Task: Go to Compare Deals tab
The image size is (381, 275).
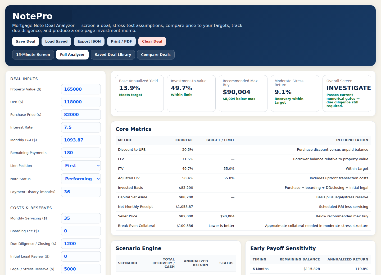Action: 156,55
